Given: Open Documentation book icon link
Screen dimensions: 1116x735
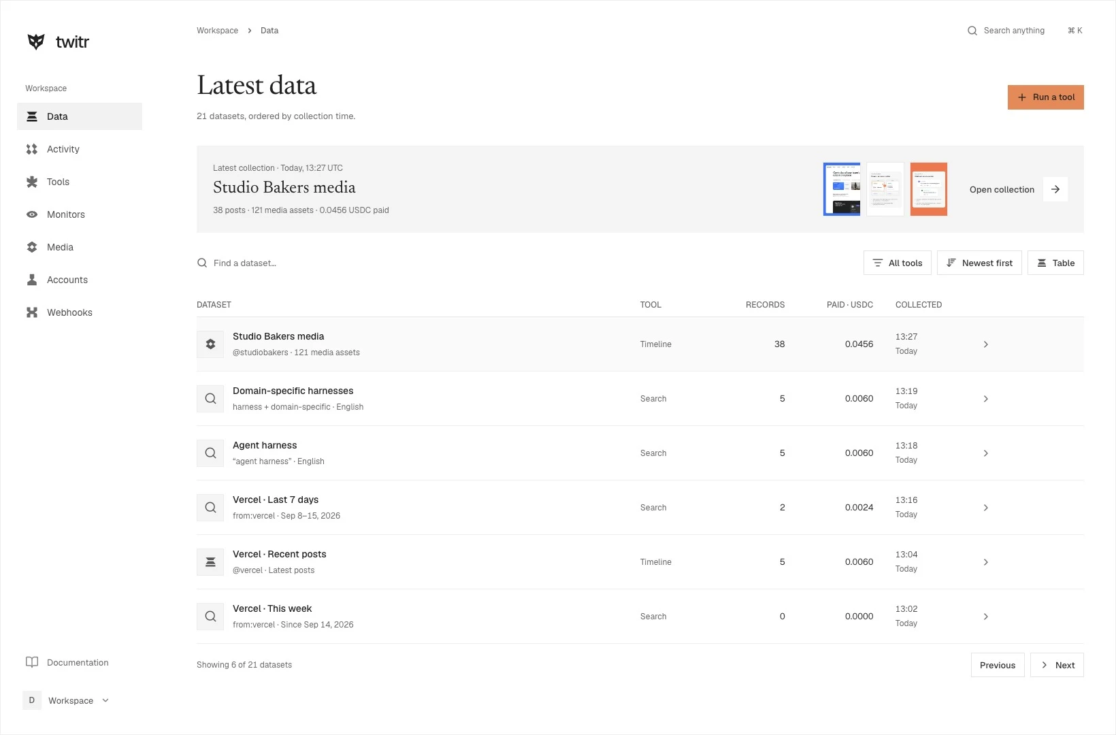Looking at the screenshot, I should tap(32, 662).
